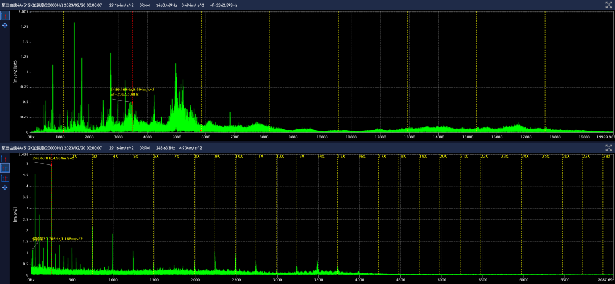Image resolution: width=615 pixels, height=284 pixels.
Task: Click the top panel title dated 2023/02/20
Action: [52, 5]
